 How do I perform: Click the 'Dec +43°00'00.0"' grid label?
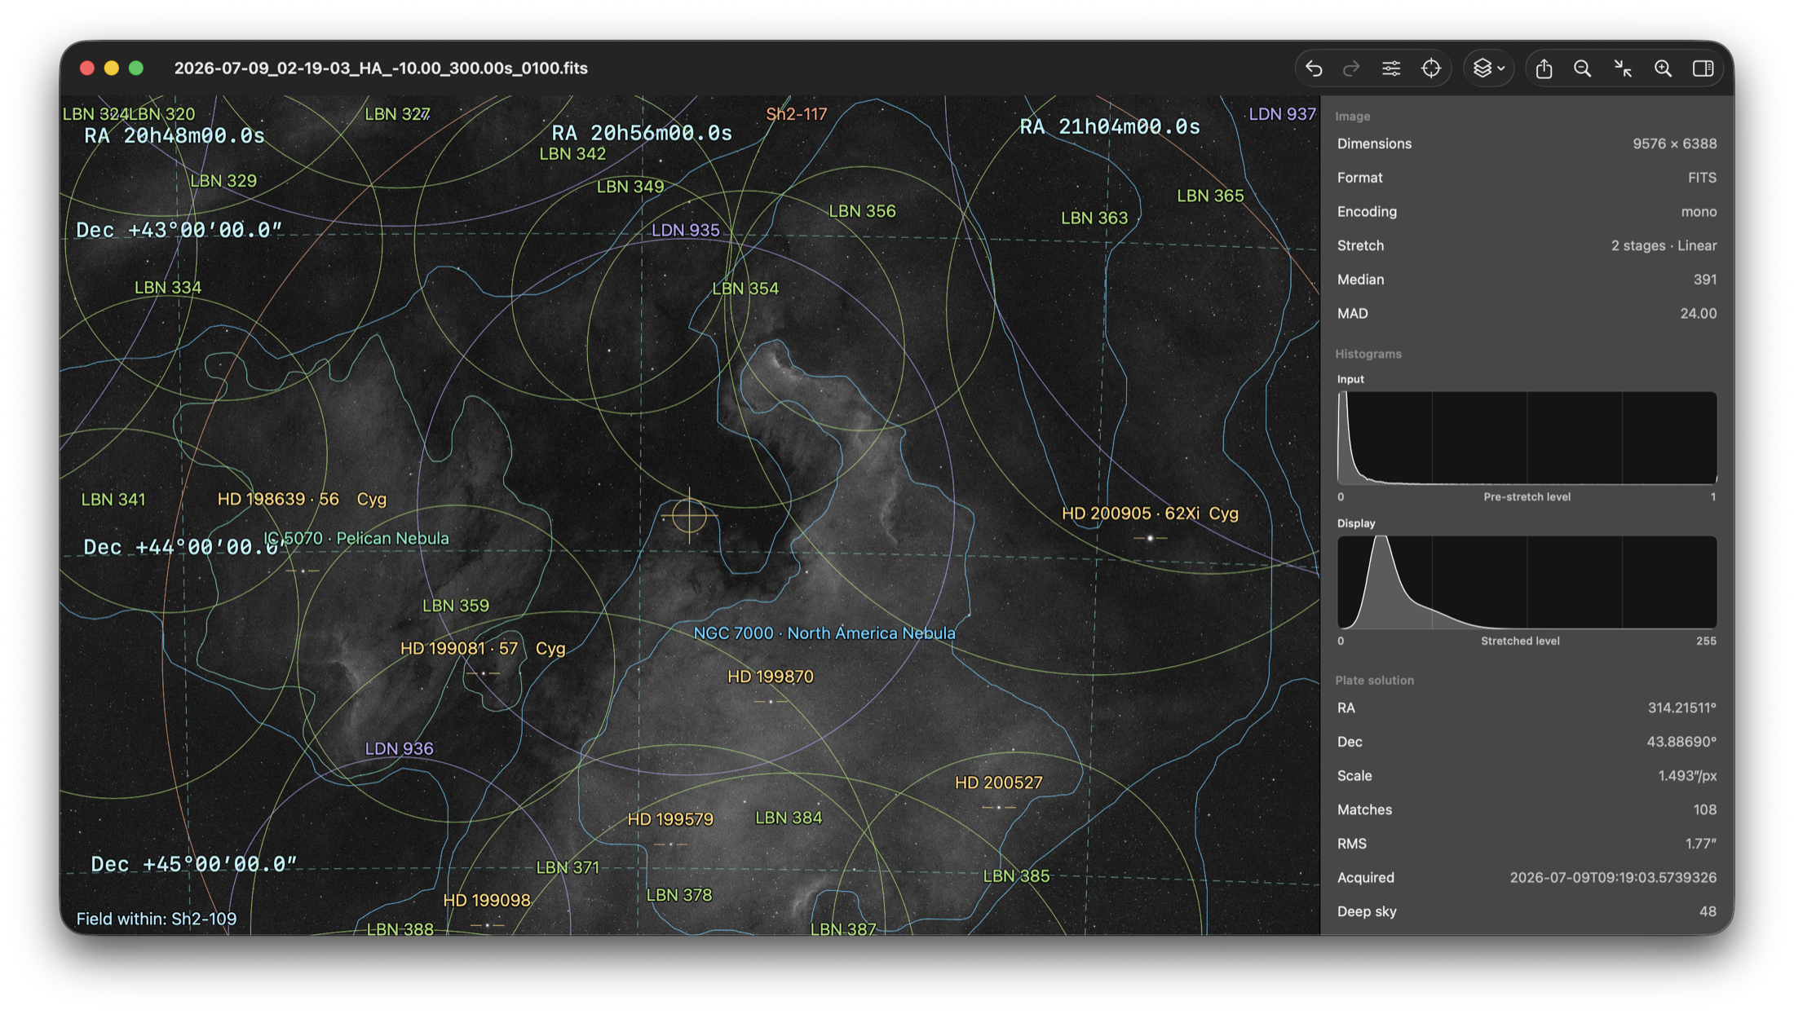point(179,230)
